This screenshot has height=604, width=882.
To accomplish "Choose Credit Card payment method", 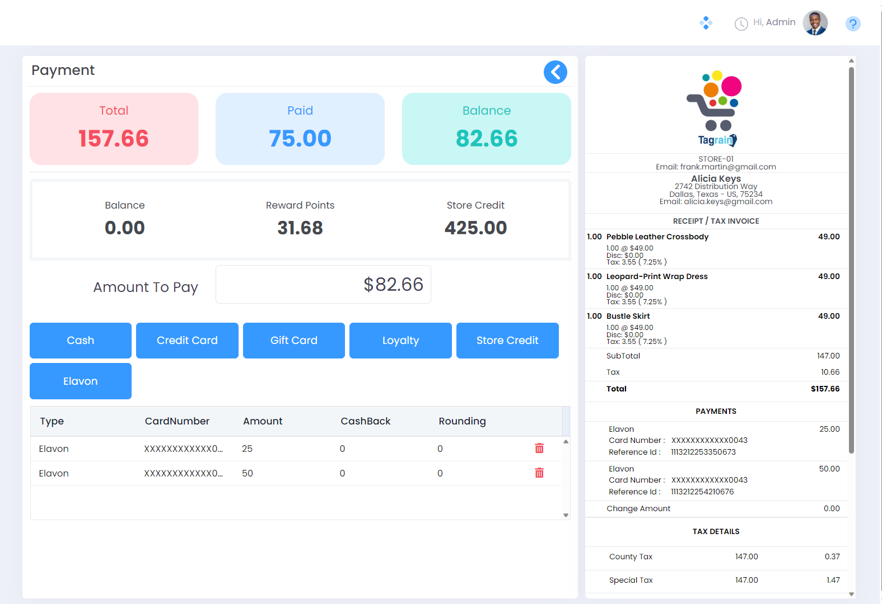I will pyautogui.click(x=187, y=341).
